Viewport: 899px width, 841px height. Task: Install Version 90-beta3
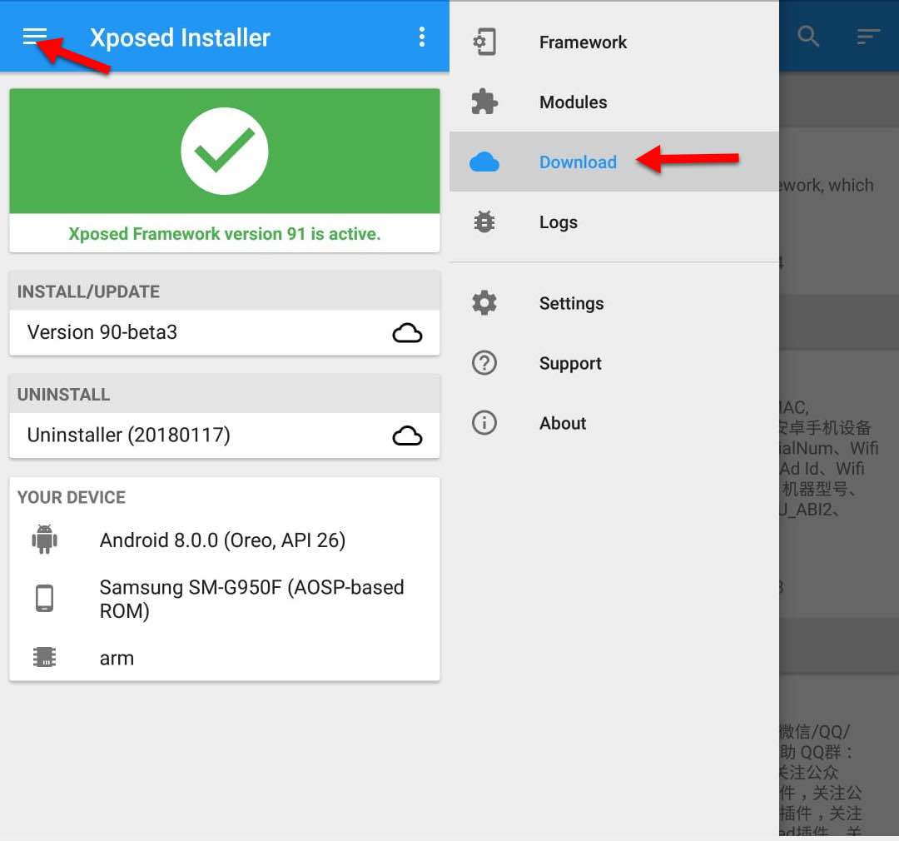[224, 333]
